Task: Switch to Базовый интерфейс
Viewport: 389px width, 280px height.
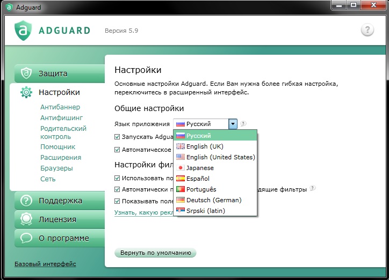Action: click(45, 264)
